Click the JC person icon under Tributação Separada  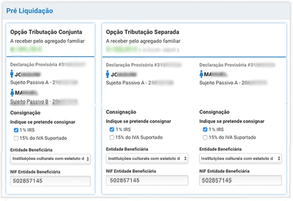[x=108, y=74]
